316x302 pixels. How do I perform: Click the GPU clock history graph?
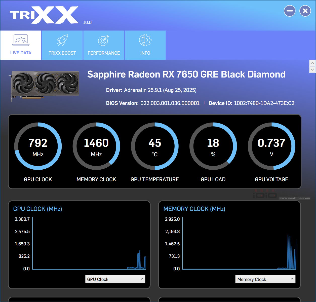click(89, 243)
